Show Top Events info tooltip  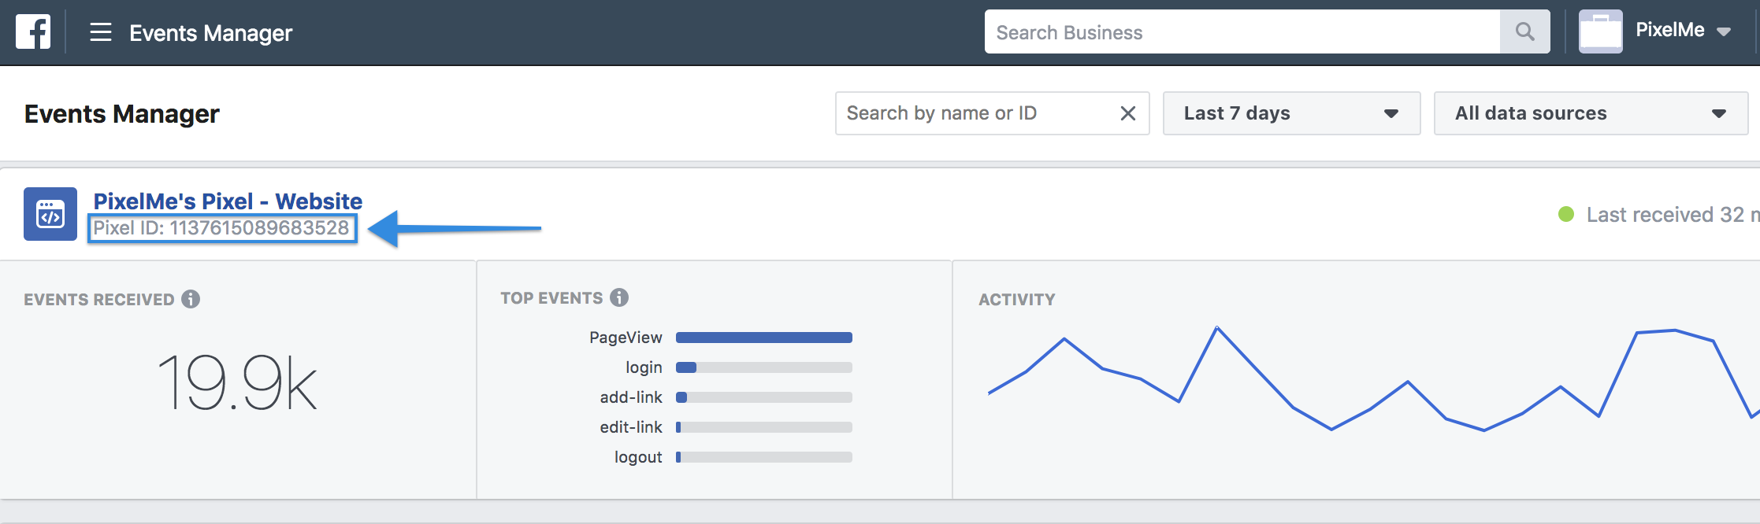pos(619,297)
